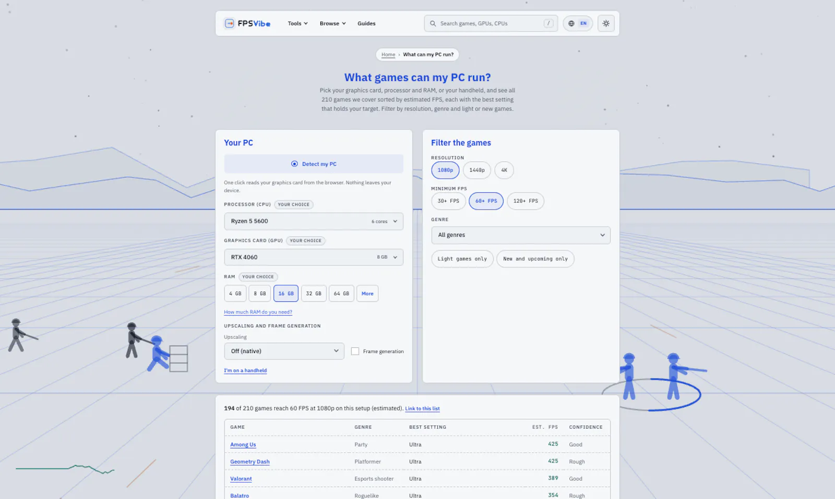Image resolution: width=835 pixels, height=499 pixels.
Task: Select 1440p resolution filter
Action: (x=477, y=170)
